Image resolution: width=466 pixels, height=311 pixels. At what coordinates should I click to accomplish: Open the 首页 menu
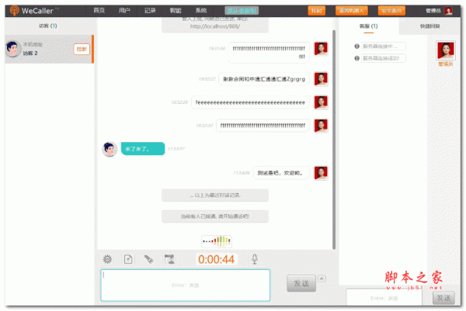click(x=99, y=11)
